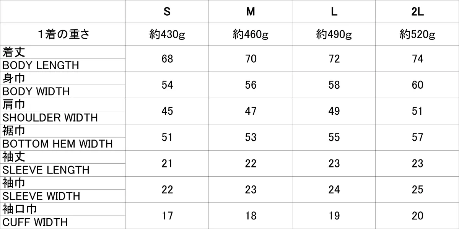Image resolution: width=459 pixels, height=229 pixels.
Task: Click the SHOULDER WIDTH label
Action: pyautogui.click(x=50, y=118)
